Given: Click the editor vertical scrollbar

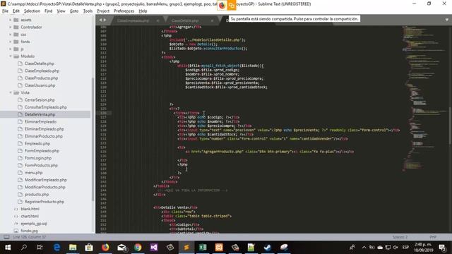Looking at the screenshot, I should pos(450,126).
